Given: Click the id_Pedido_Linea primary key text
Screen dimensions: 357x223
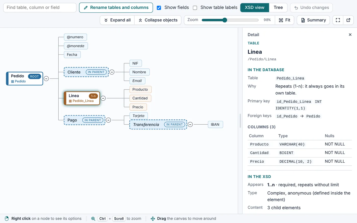Looking at the screenshot, I should pos(294,101).
